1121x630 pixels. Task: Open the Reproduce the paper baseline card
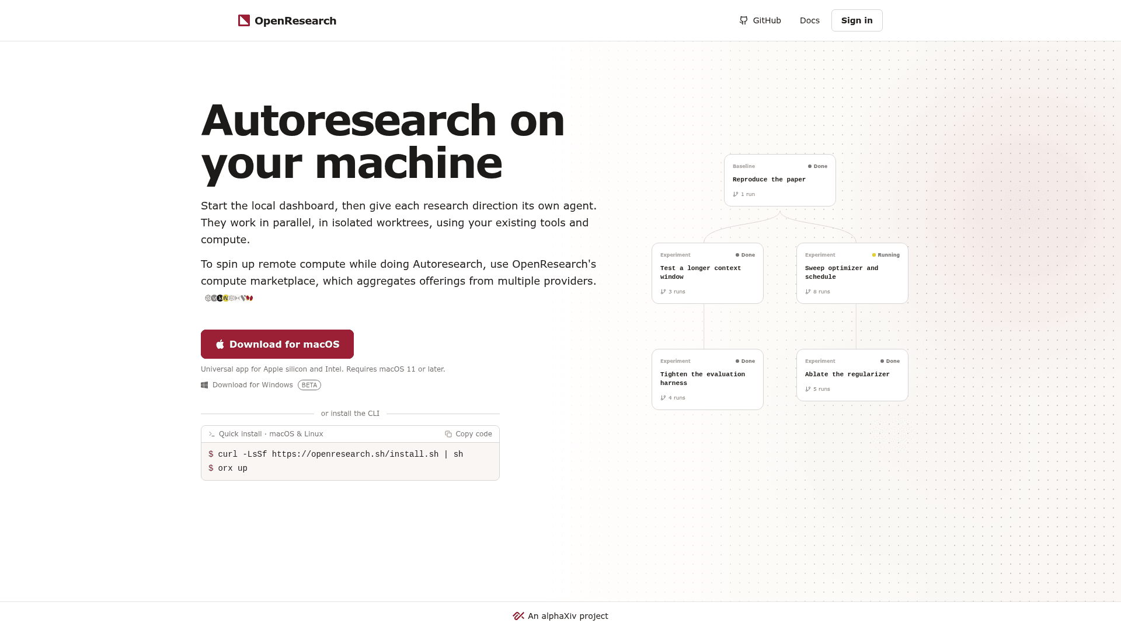(779, 180)
